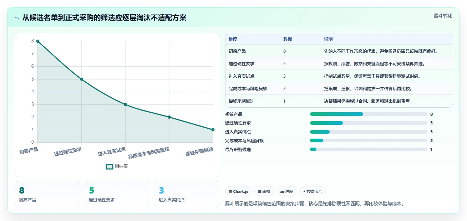Click the description starting 按权限、部署
467x221 pixels.
[374, 64]
